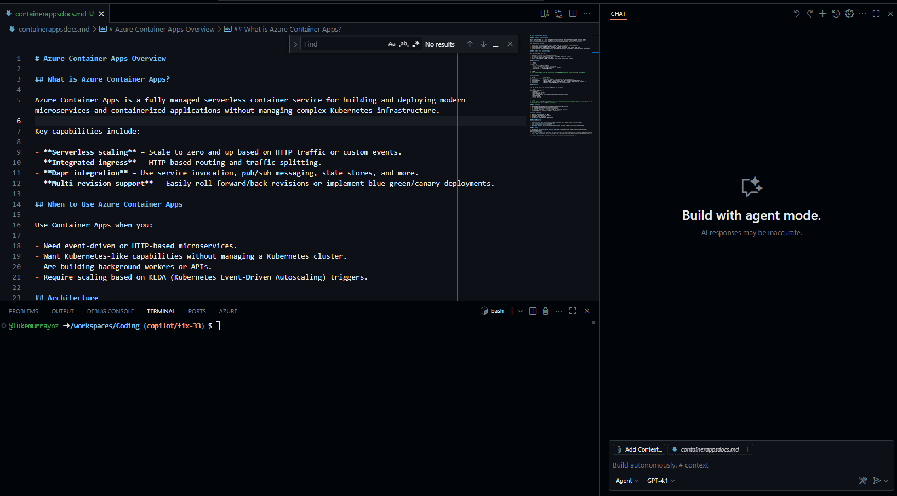Redo last chat request

pyautogui.click(x=810, y=14)
